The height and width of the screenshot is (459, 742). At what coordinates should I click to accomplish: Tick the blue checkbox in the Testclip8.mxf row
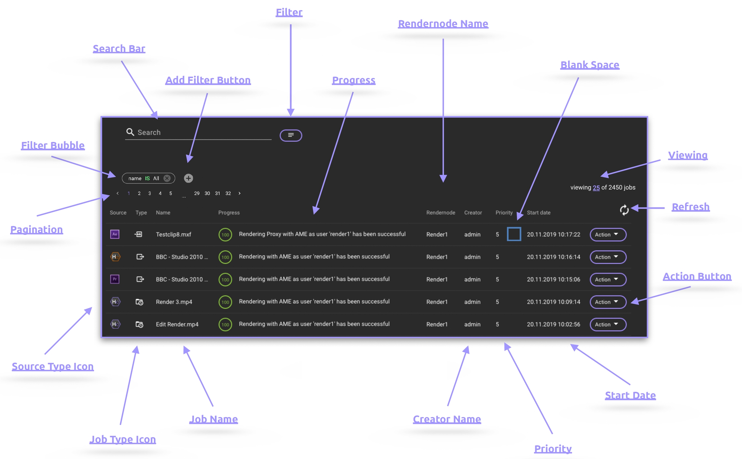point(514,234)
